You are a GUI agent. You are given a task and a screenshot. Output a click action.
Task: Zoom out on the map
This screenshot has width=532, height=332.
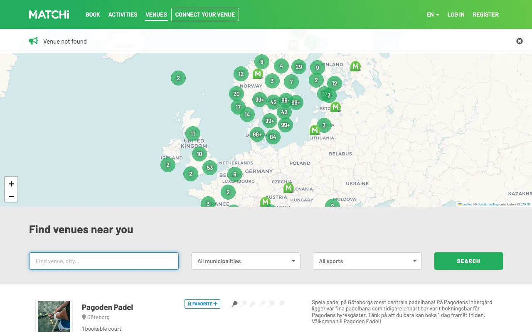click(x=11, y=196)
